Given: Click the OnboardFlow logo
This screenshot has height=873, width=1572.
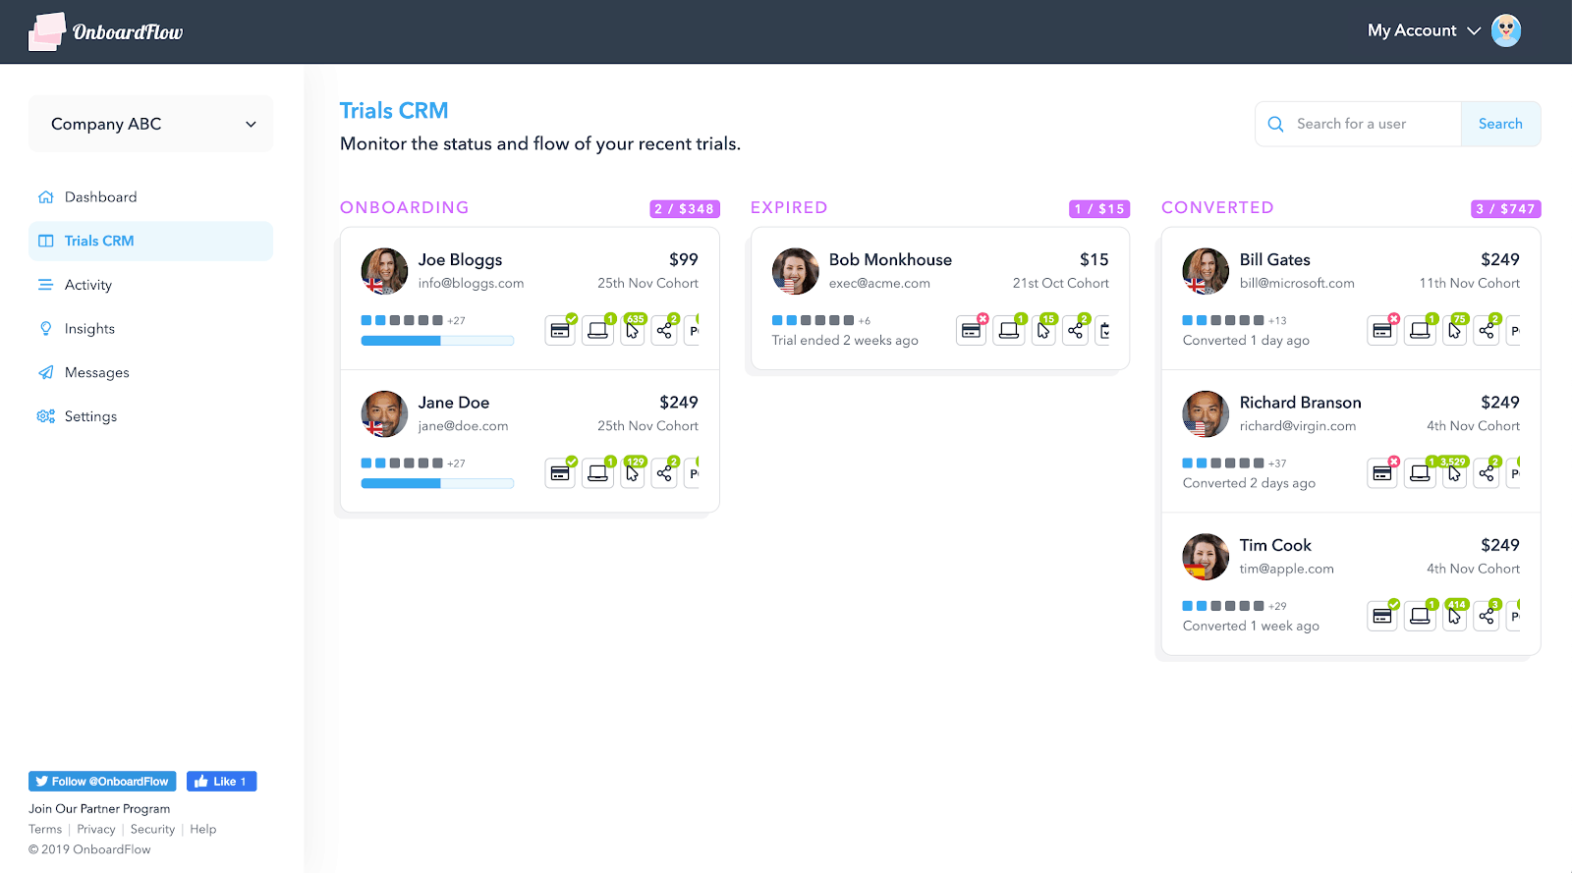Looking at the screenshot, I should [105, 31].
